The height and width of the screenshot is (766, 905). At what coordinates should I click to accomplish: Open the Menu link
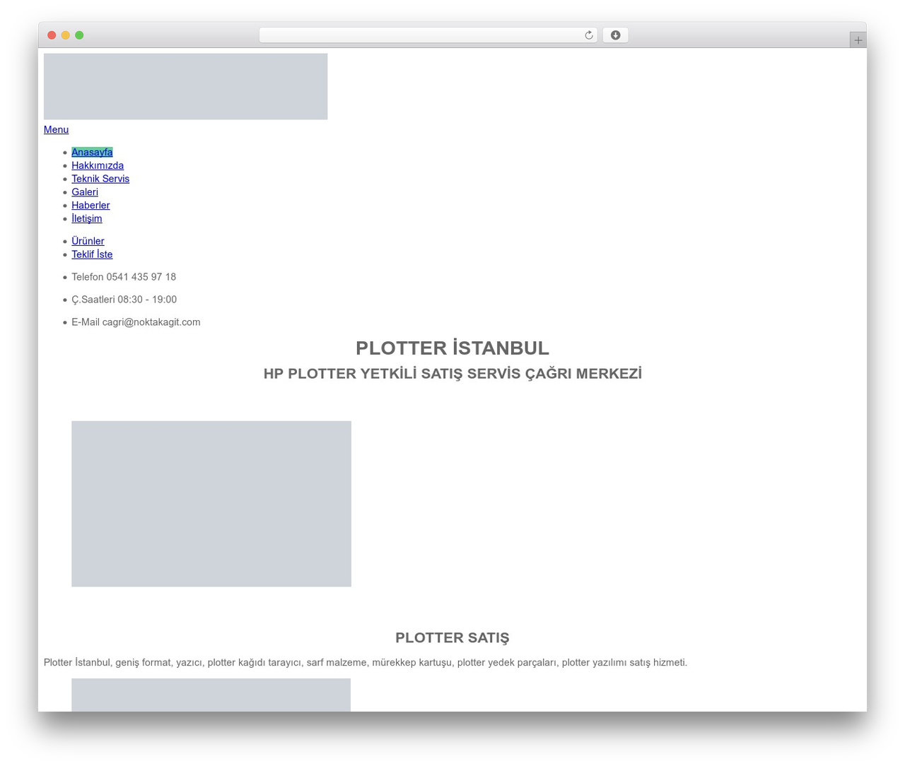(x=56, y=129)
